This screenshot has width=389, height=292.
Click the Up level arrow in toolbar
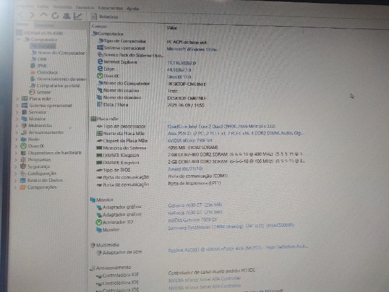(43, 15)
